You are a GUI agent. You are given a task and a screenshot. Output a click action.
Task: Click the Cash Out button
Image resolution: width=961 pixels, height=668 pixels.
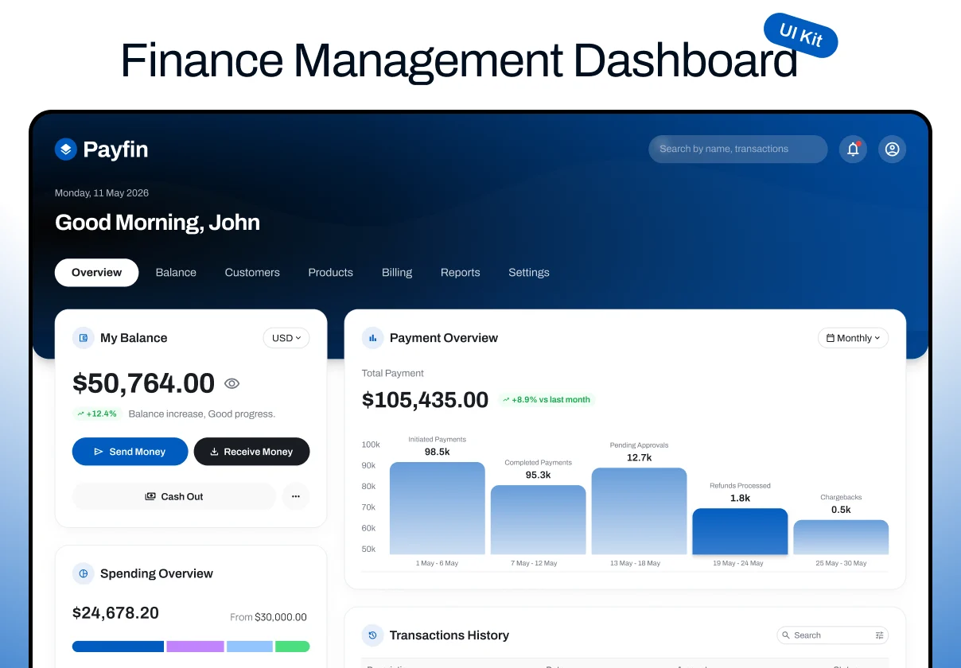[x=173, y=496]
